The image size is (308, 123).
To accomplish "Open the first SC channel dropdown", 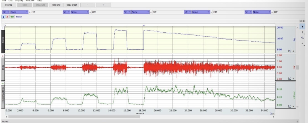I will pyautogui.click(x=6, y=12).
